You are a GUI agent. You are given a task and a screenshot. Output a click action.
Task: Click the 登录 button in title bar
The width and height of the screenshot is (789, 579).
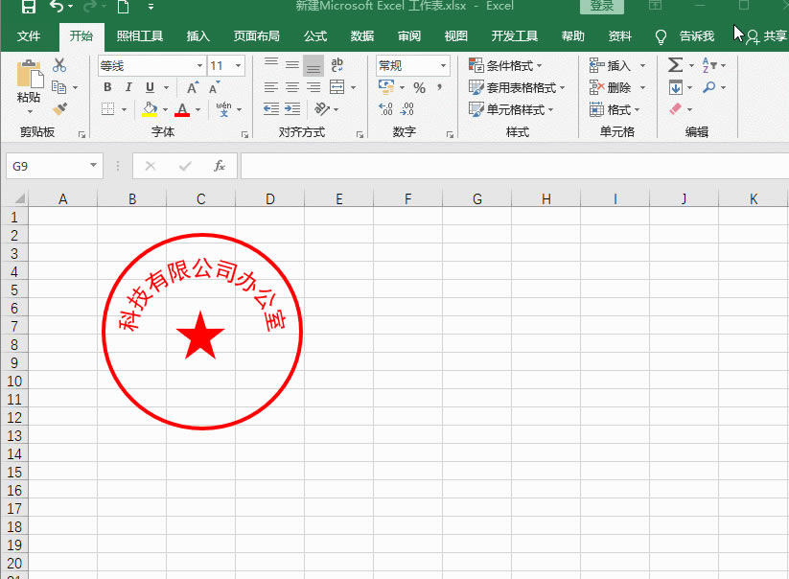click(601, 6)
